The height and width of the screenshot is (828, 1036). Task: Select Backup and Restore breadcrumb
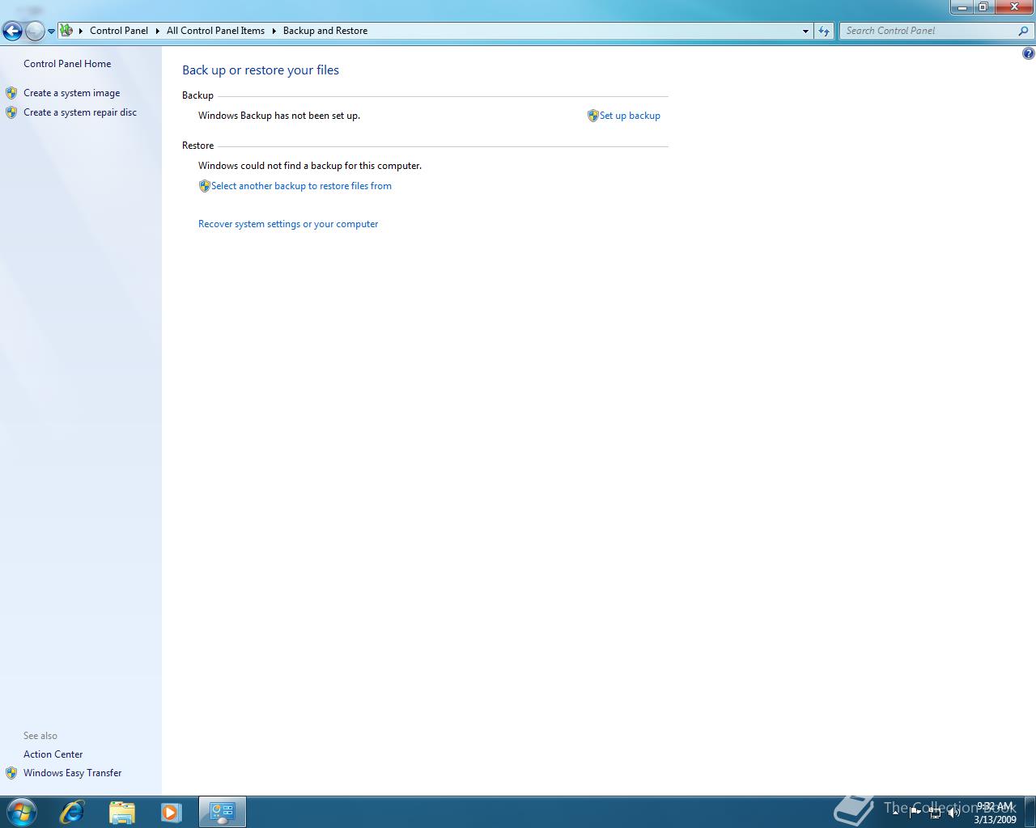(325, 31)
